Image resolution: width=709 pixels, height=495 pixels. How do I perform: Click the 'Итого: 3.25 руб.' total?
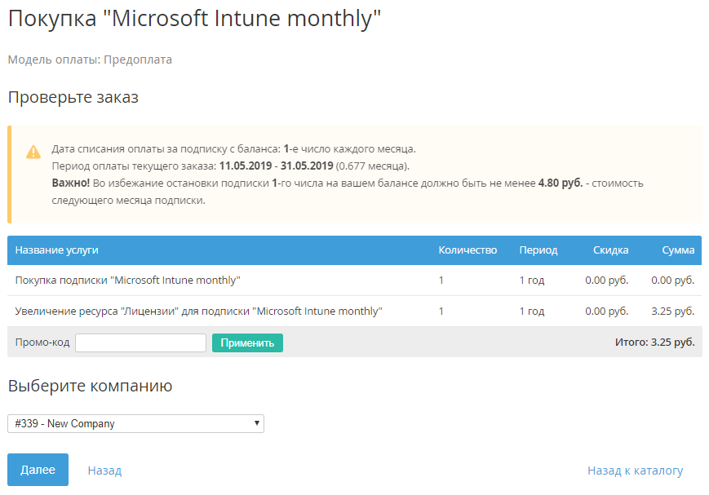[x=654, y=343]
